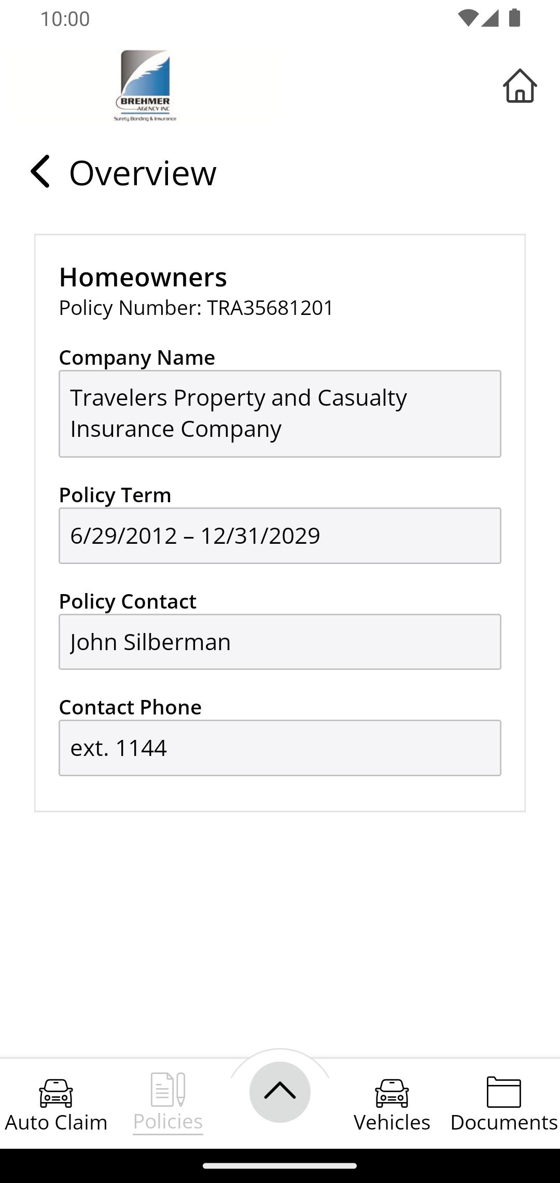Tap the Policy Term date field
This screenshot has height=1183, width=560.
tap(280, 535)
